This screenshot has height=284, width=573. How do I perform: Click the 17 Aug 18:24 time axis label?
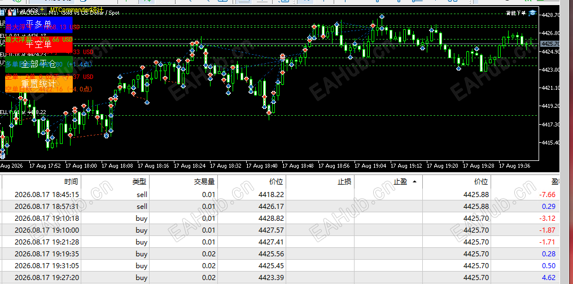[x=190, y=165]
